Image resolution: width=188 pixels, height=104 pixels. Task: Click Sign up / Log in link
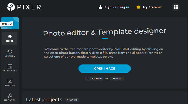click(x=117, y=7)
